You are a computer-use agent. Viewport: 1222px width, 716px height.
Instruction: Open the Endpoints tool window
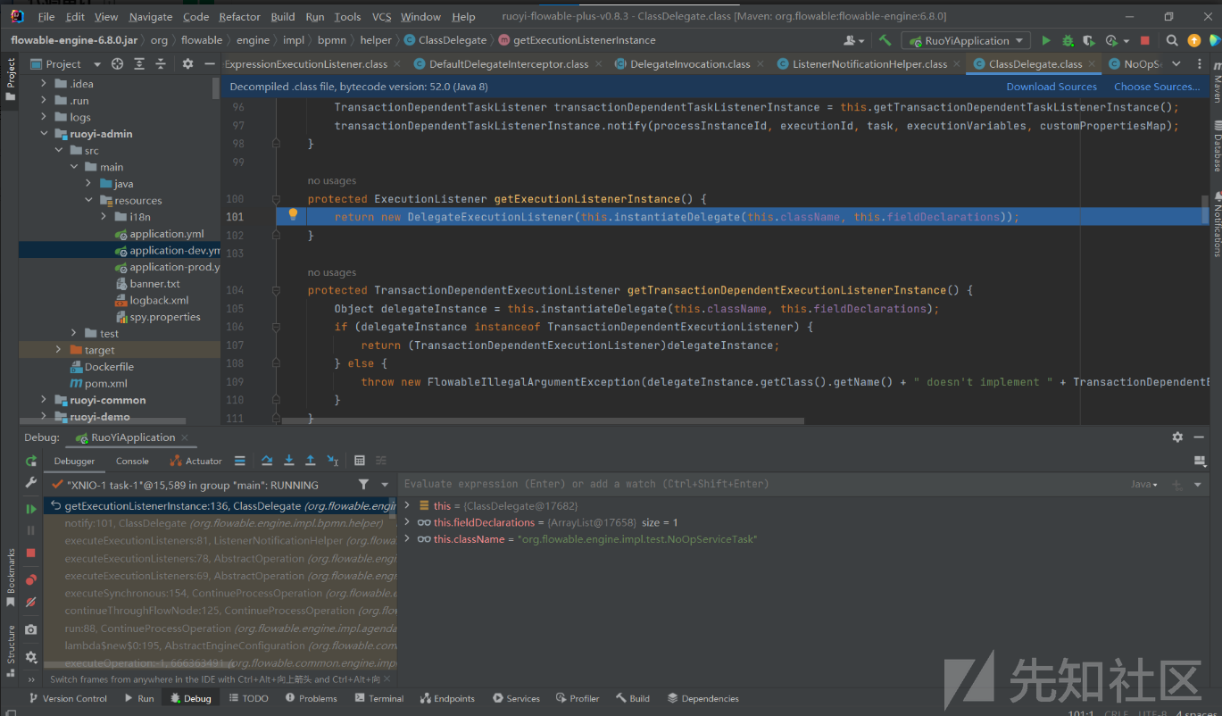pyautogui.click(x=445, y=698)
